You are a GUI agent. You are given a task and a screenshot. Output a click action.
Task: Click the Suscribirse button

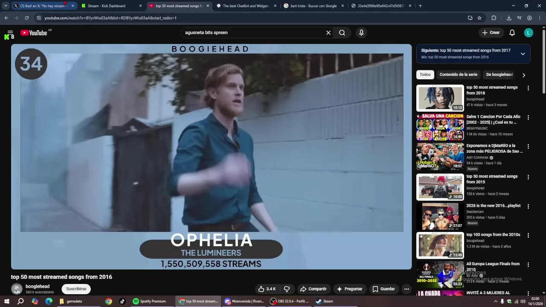[76, 289]
